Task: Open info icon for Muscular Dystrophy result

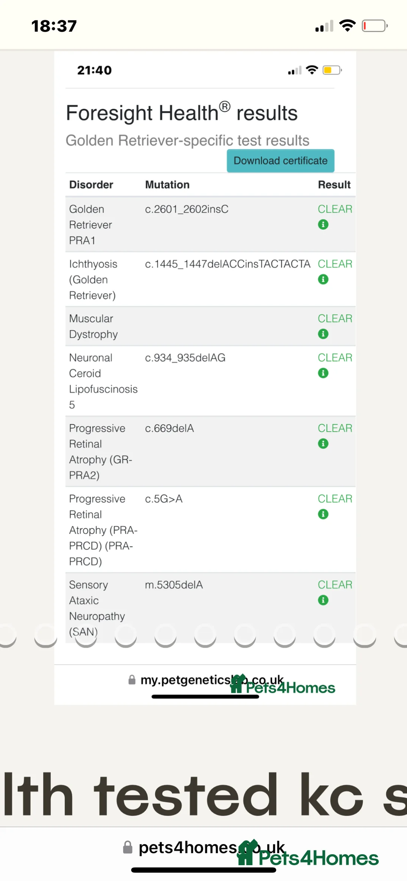Action: [323, 334]
